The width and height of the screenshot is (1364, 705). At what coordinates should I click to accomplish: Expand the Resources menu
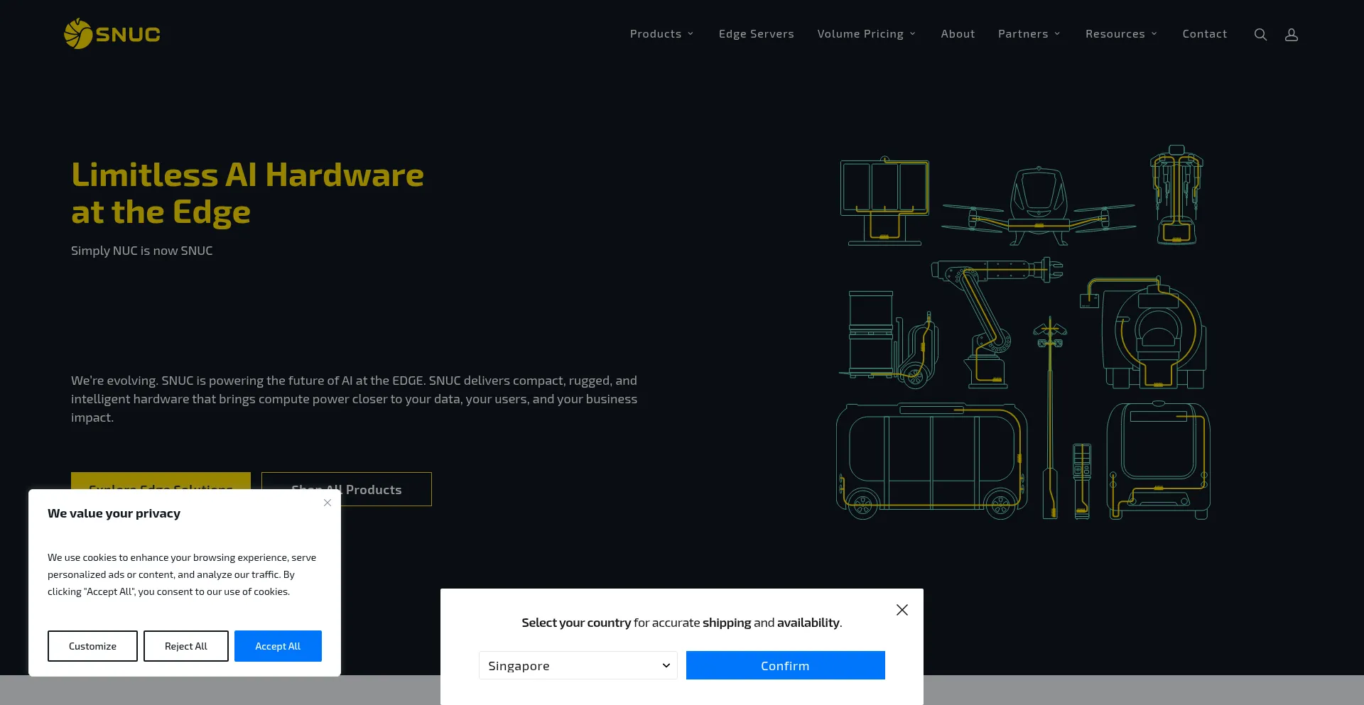click(x=1121, y=34)
